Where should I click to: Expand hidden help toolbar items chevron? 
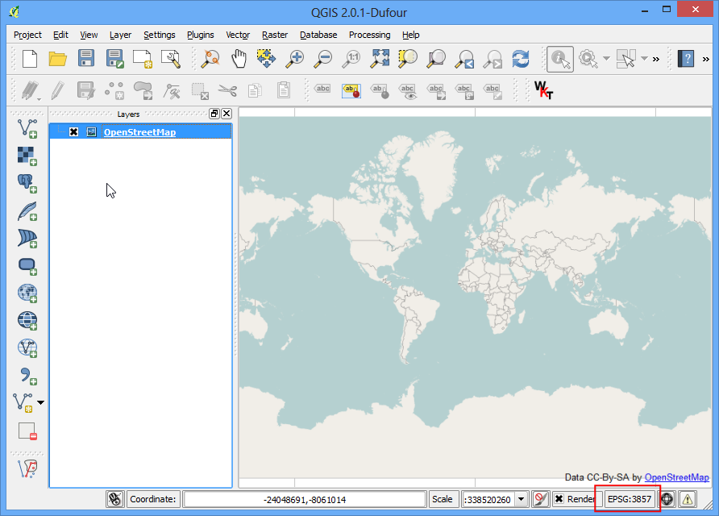pyautogui.click(x=706, y=59)
